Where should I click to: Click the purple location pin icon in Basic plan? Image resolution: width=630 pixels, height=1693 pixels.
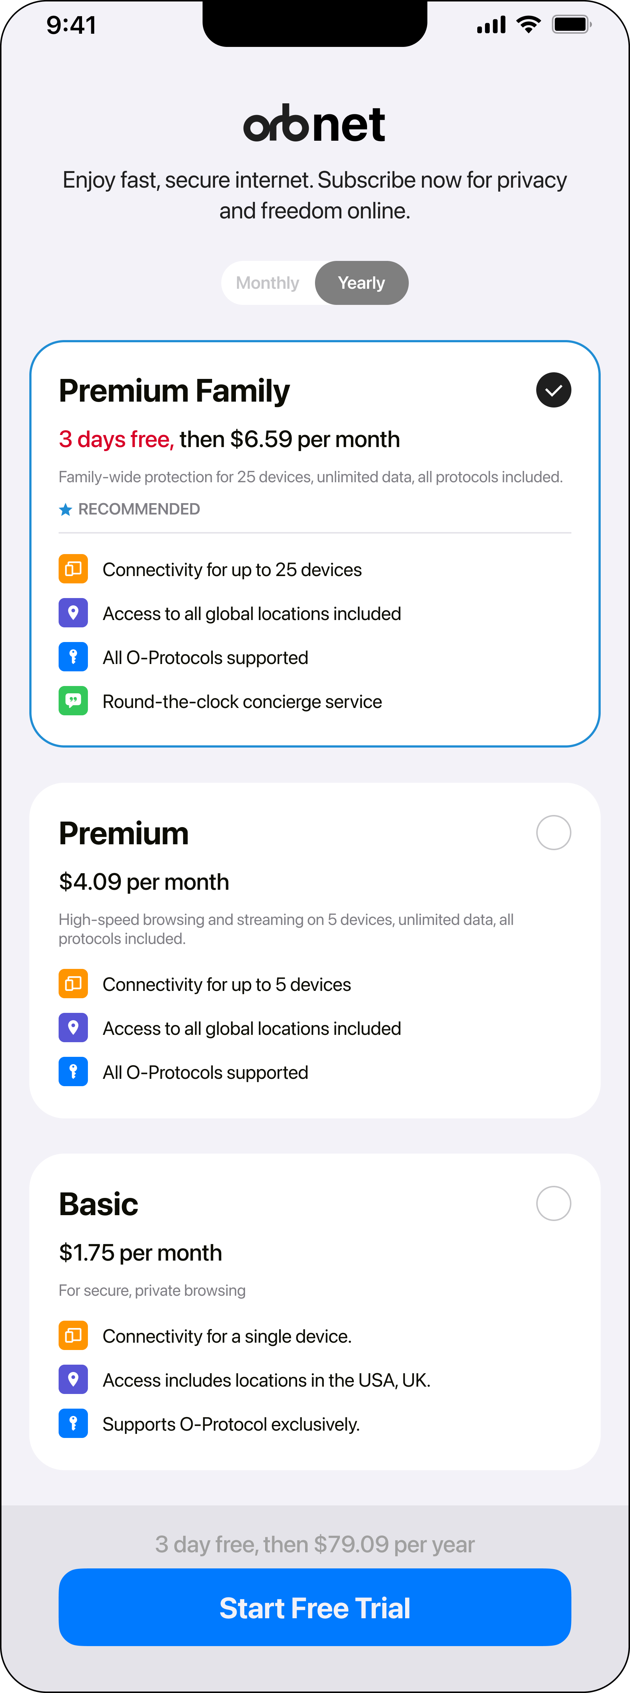pyautogui.click(x=73, y=1380)
